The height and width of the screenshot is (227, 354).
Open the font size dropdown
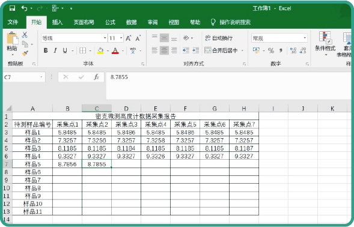121,38
